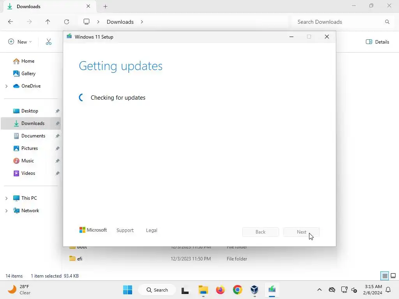
Task: Click the taskbar Search box
Action: point(157,290)
